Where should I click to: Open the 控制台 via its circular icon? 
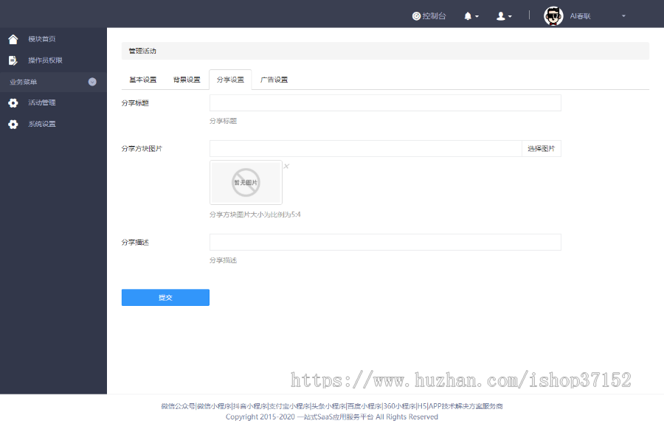tap(416, 15)
